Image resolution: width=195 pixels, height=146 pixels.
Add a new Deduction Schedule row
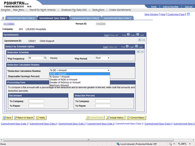(x=138, y=52)
